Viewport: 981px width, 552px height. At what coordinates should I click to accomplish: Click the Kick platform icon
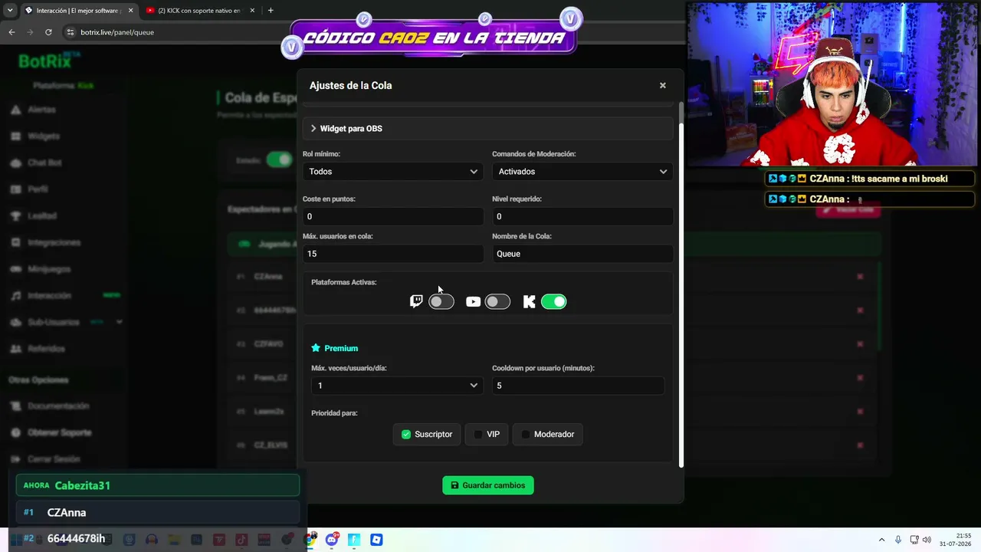coord(530,301)
